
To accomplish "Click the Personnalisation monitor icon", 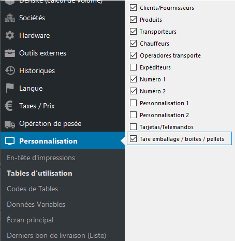I will pos(10,141).
